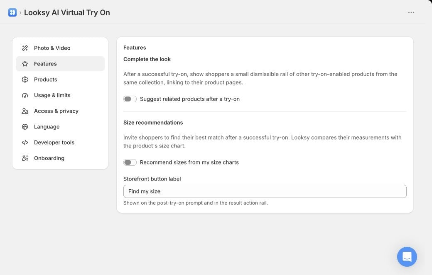432x275 pixels.
Task: Click the Developer tools code icon
Action: tap(25, 142)
